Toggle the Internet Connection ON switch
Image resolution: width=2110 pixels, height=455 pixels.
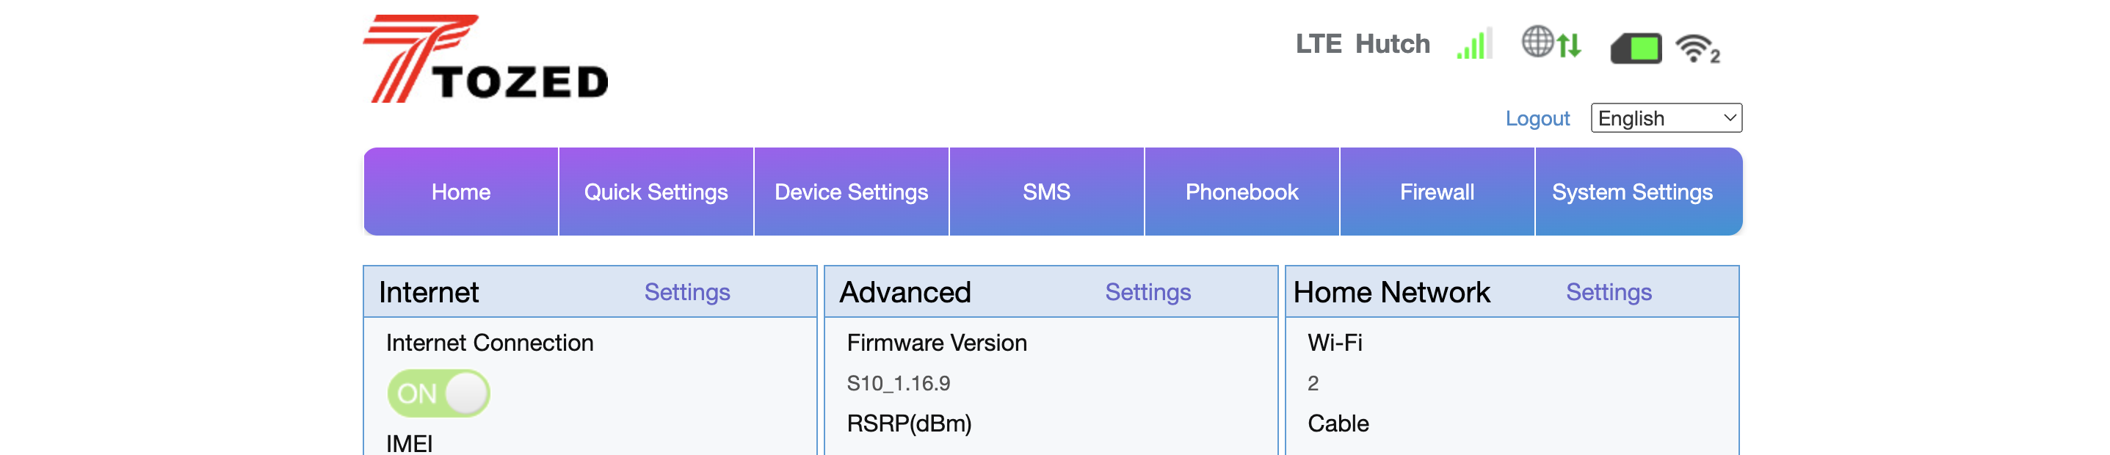pyautogui.click(x=439, y=393)
